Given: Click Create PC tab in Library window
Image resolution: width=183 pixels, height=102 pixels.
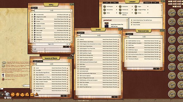Looking at the screenshot, I should [147, 3].
